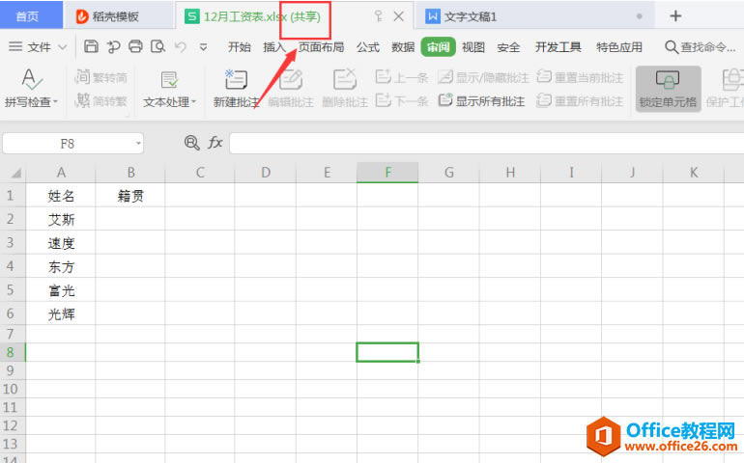Open Print Preview icon

tap(157, 46)
